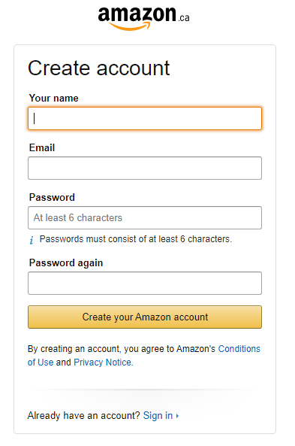The width and height of the screenshot is (295, 446).
Task: Click the blue info icon beside password hint
Action: tap(32, 240)
